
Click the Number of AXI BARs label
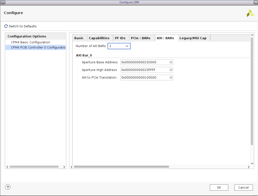click(x=91, y=46)
